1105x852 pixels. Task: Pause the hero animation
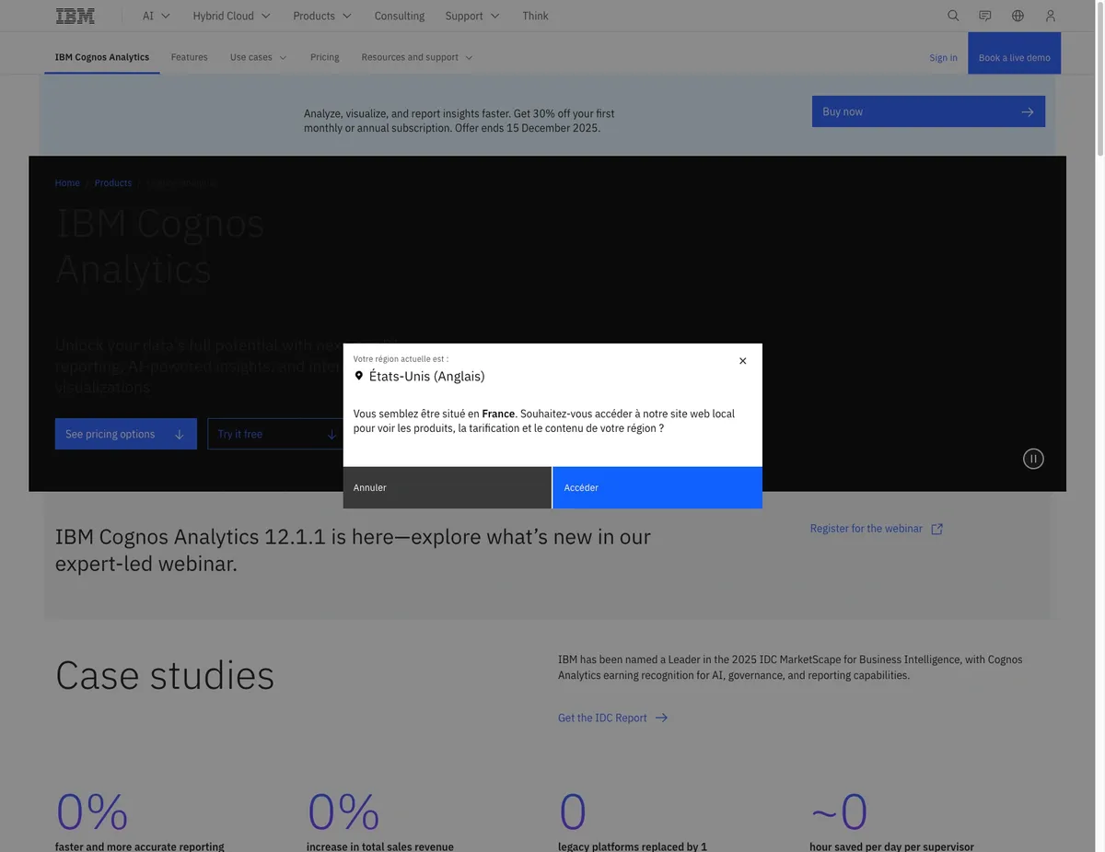pyautogui.click(x=1033, y=459)
